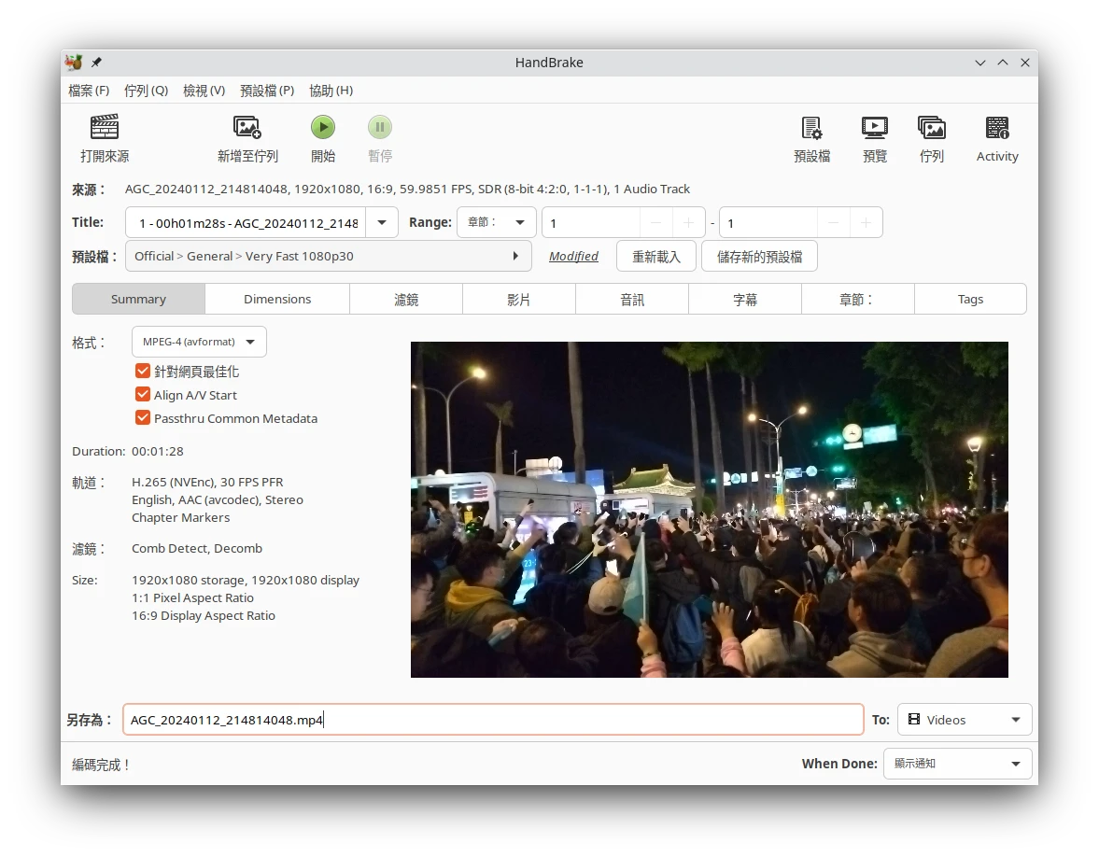This screenshot has width=1099, height=857.
Task: Click the pin icon in title bar
Action: [96, 63]
